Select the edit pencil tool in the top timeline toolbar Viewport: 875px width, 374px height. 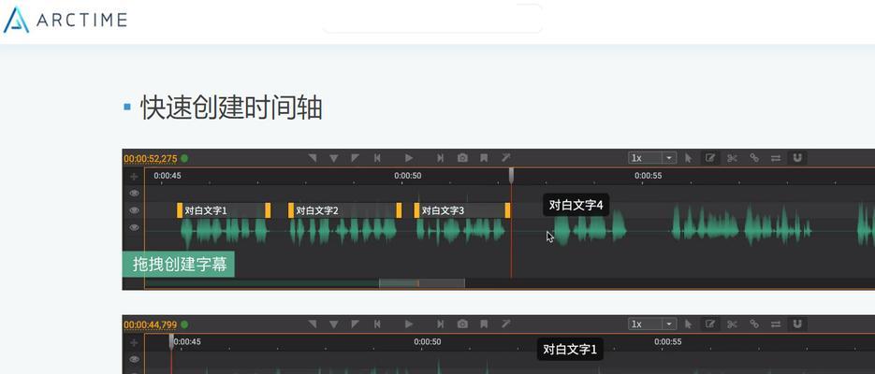click(x=710, y=158)
